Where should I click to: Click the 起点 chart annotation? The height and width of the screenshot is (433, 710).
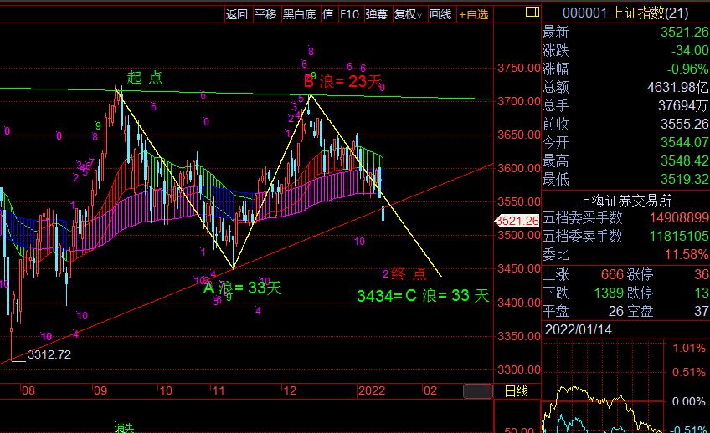pyautogui.click(x=145, y=77)
